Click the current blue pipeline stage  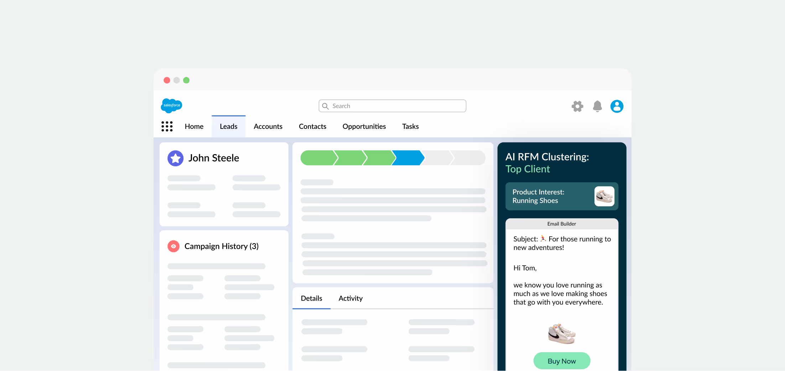(408, 158)
